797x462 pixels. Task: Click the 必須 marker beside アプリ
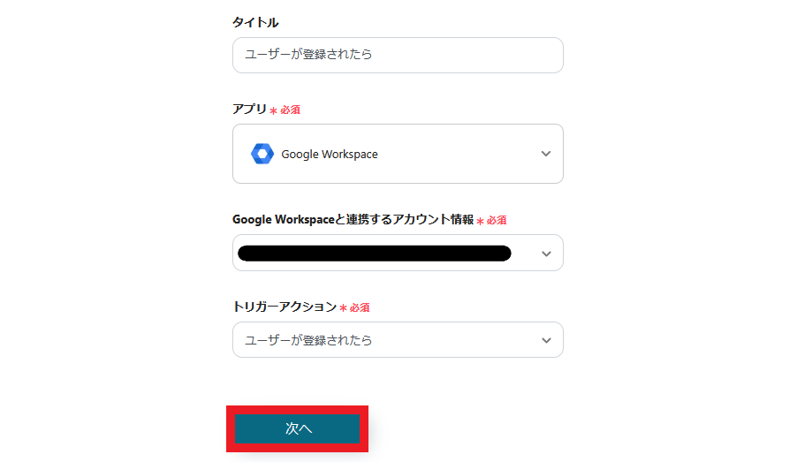[x=291, y=110]
